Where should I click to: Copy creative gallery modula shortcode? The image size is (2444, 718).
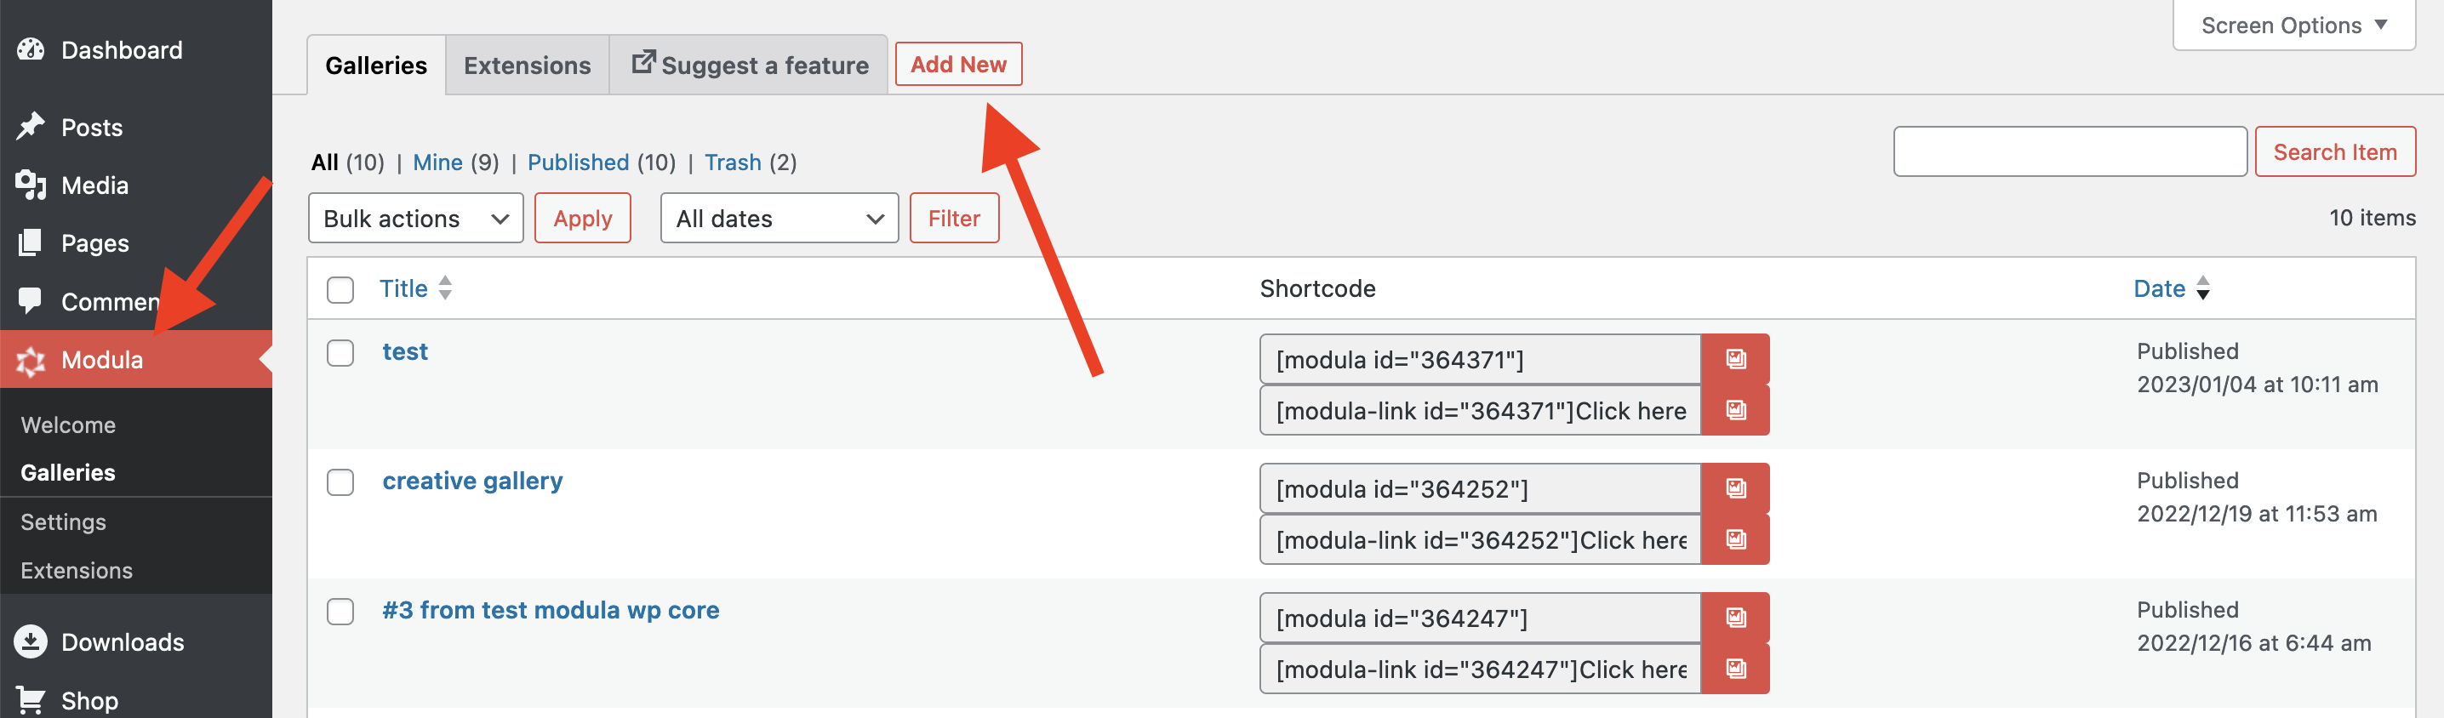point(1734,488)
